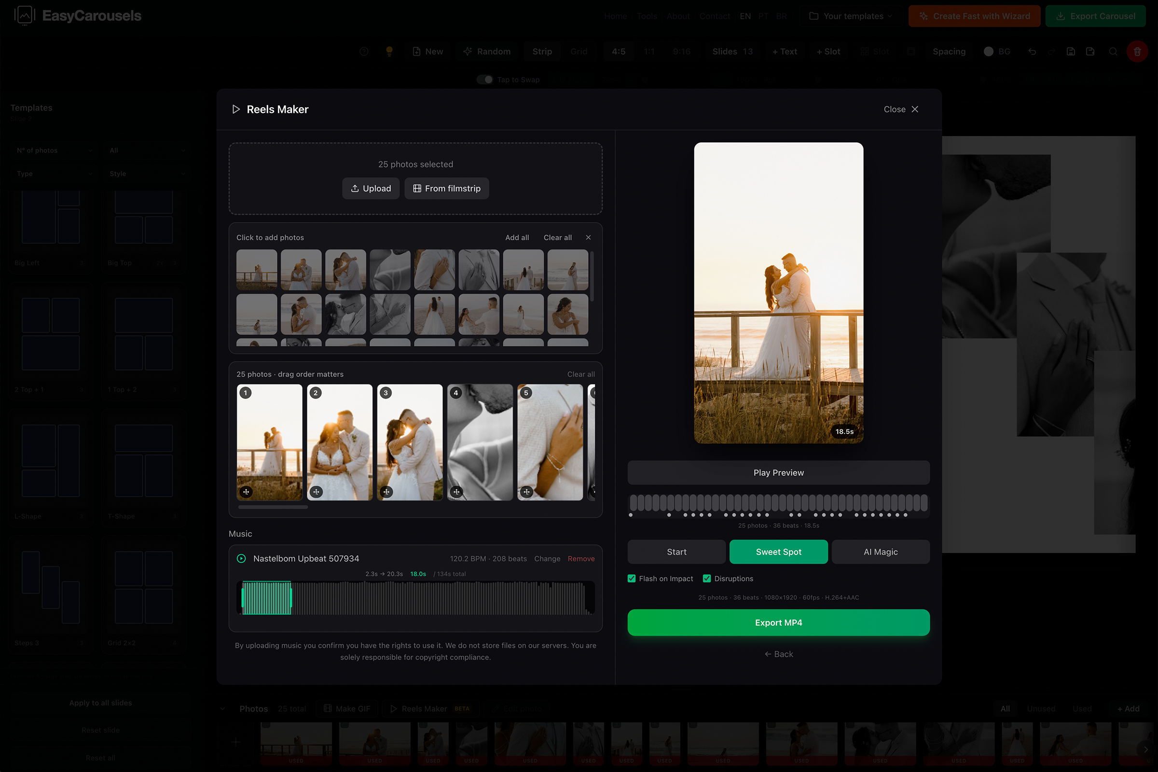Grab move handle on ordered photo 4
This screenshot has height=772, width=1158.
click(x=456, y=491)
